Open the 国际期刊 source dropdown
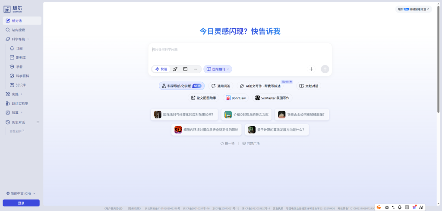Image resolution: width=442 pixels, height=211 pixels. [x=218, y=69]
